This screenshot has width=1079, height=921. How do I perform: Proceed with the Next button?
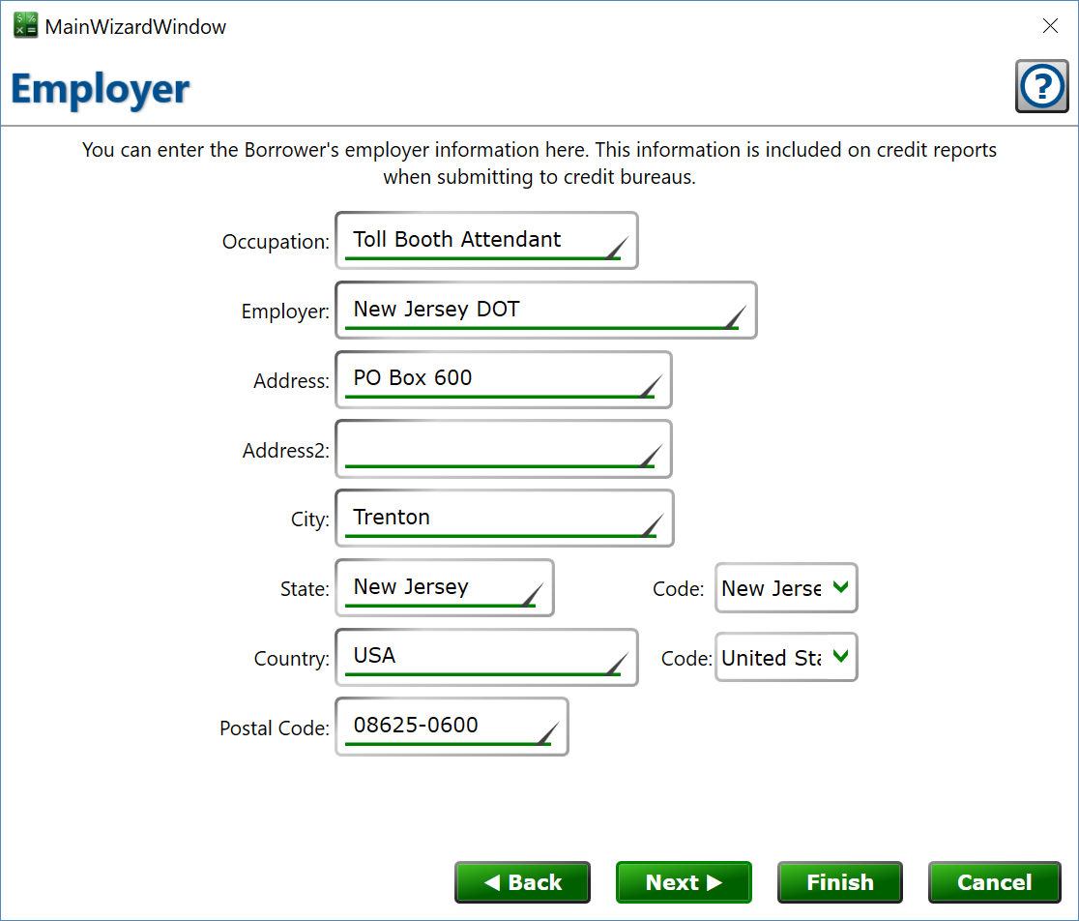tap(684, 881)
